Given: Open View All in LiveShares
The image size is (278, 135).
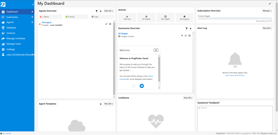Looking at the screenshot, I should click(188, 98).
